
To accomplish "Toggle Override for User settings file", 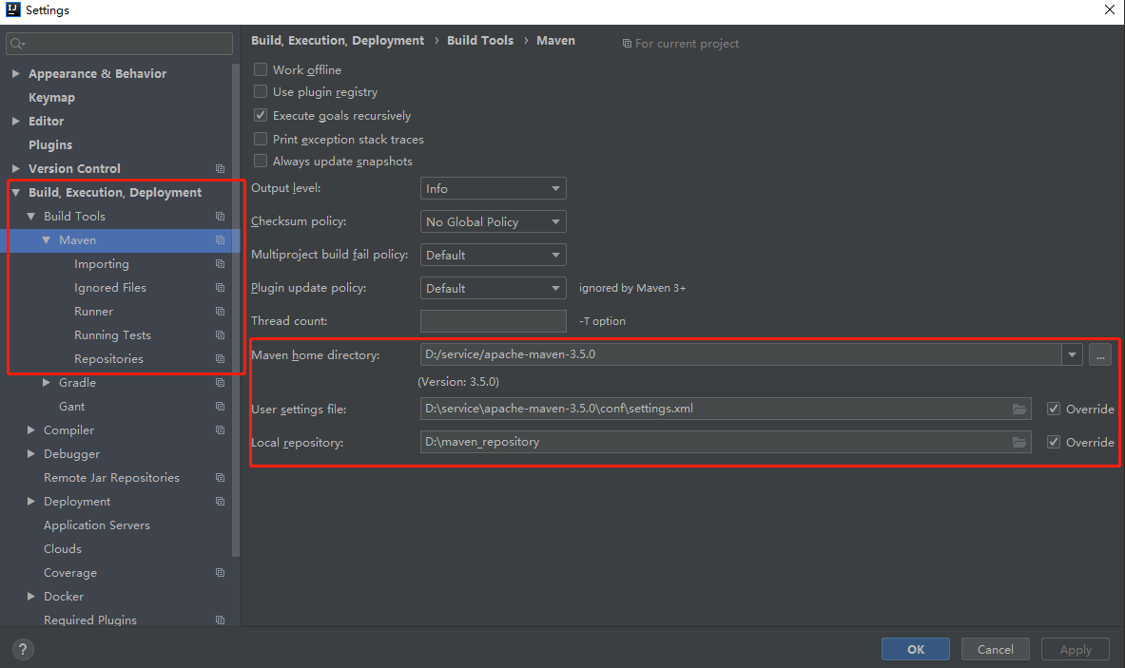I will pyautogui.click(x=1054, y=409).
